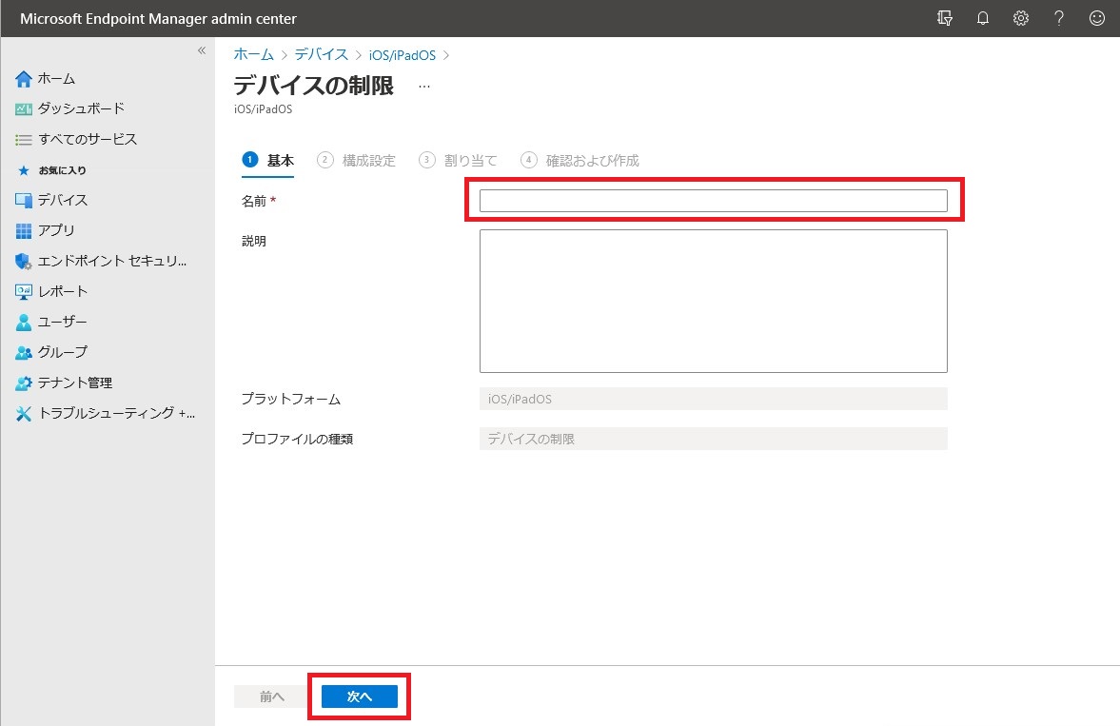Open すべてのサービス in the sidebar
This screenshot has width=1120, height=726.
click(88, 139)
